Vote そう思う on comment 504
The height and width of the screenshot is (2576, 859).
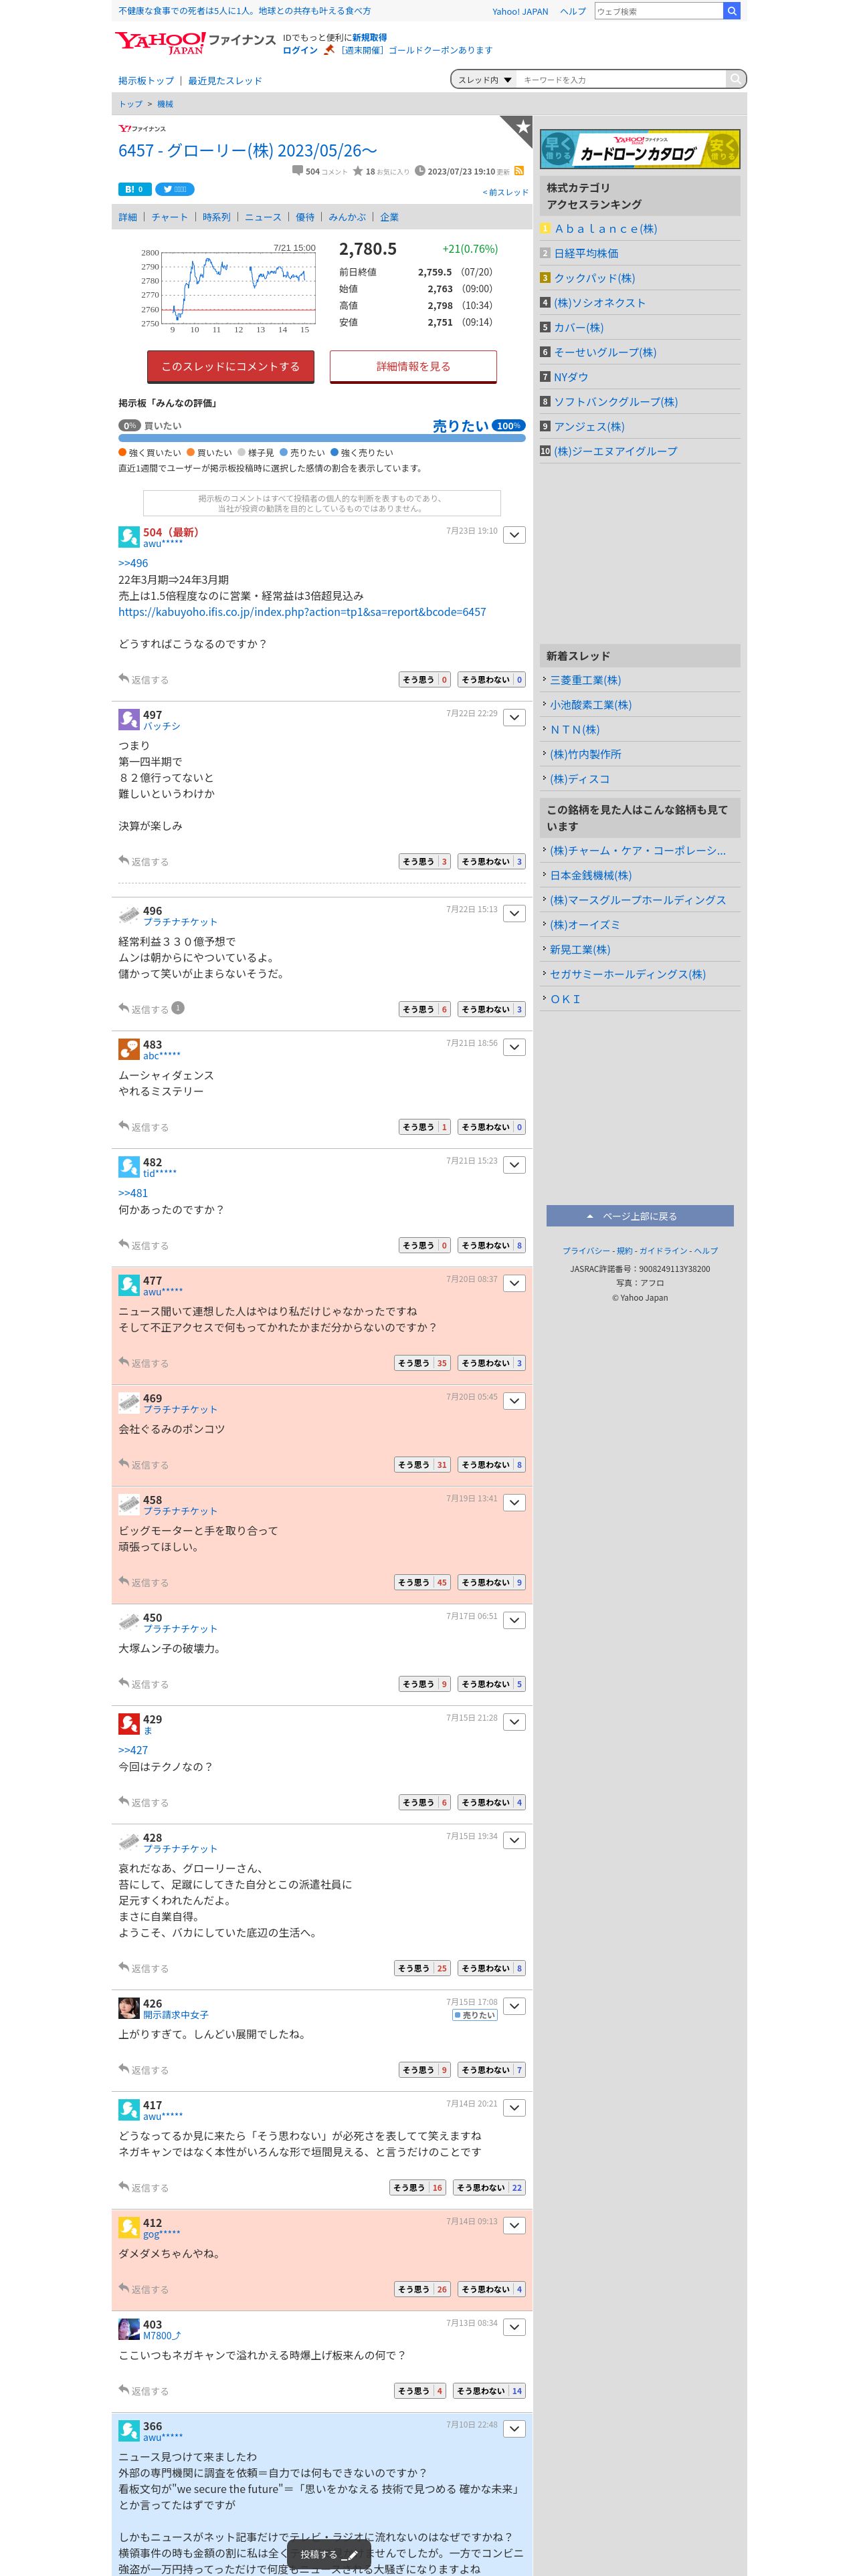(x=425, y=679)
